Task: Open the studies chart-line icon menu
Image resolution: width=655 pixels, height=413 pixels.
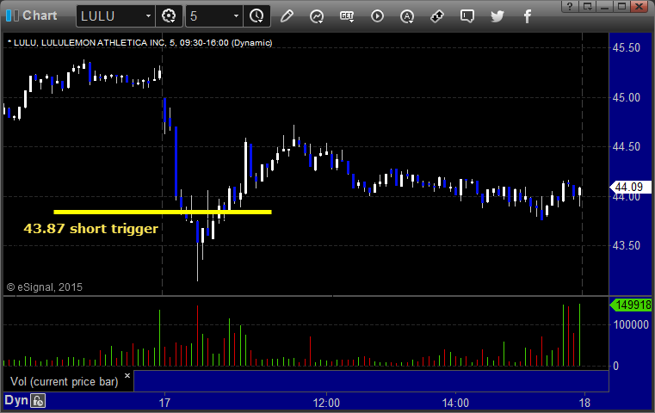Action: 317,16
